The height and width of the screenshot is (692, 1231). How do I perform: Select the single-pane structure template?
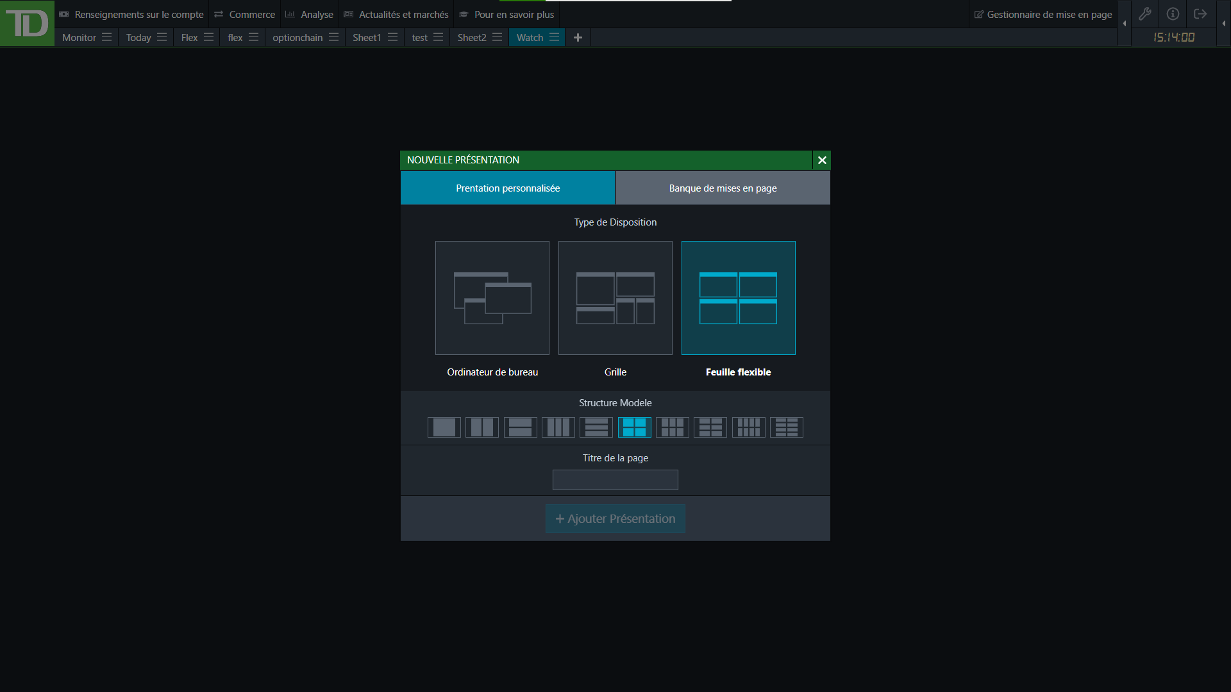pyautogui.click(x=444, y=427)
